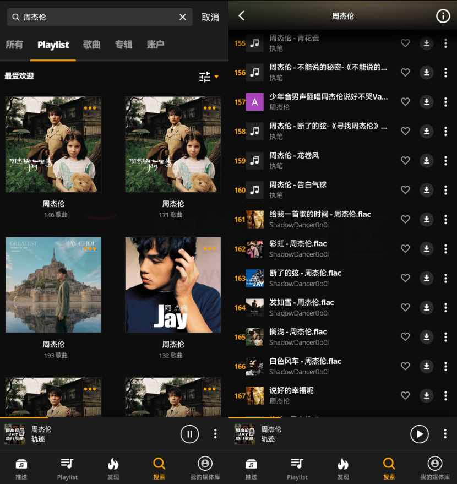Switch to the 所有 tab

(14, 45)
